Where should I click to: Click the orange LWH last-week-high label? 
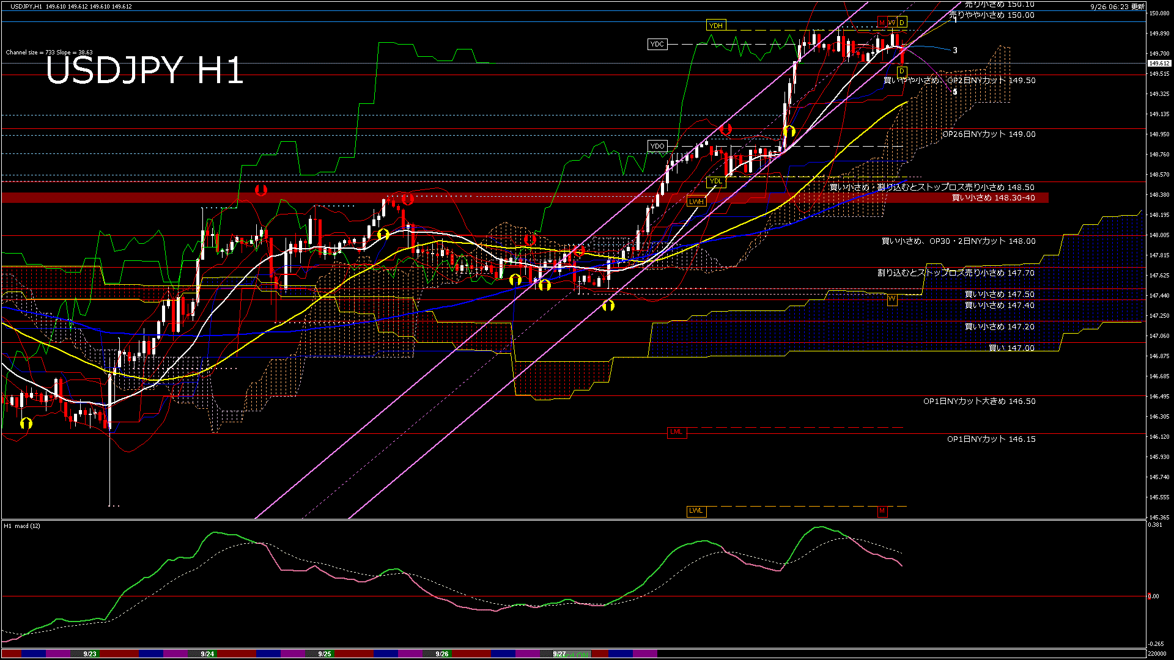pyautogui.click(x=696, y=202)
